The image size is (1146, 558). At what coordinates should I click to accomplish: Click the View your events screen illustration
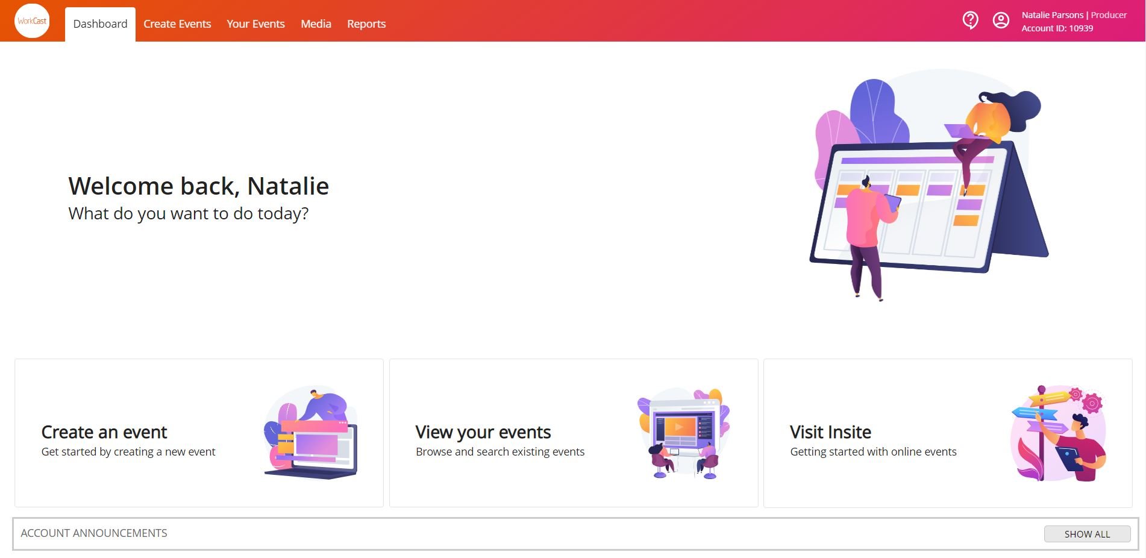tap(683, 433)
